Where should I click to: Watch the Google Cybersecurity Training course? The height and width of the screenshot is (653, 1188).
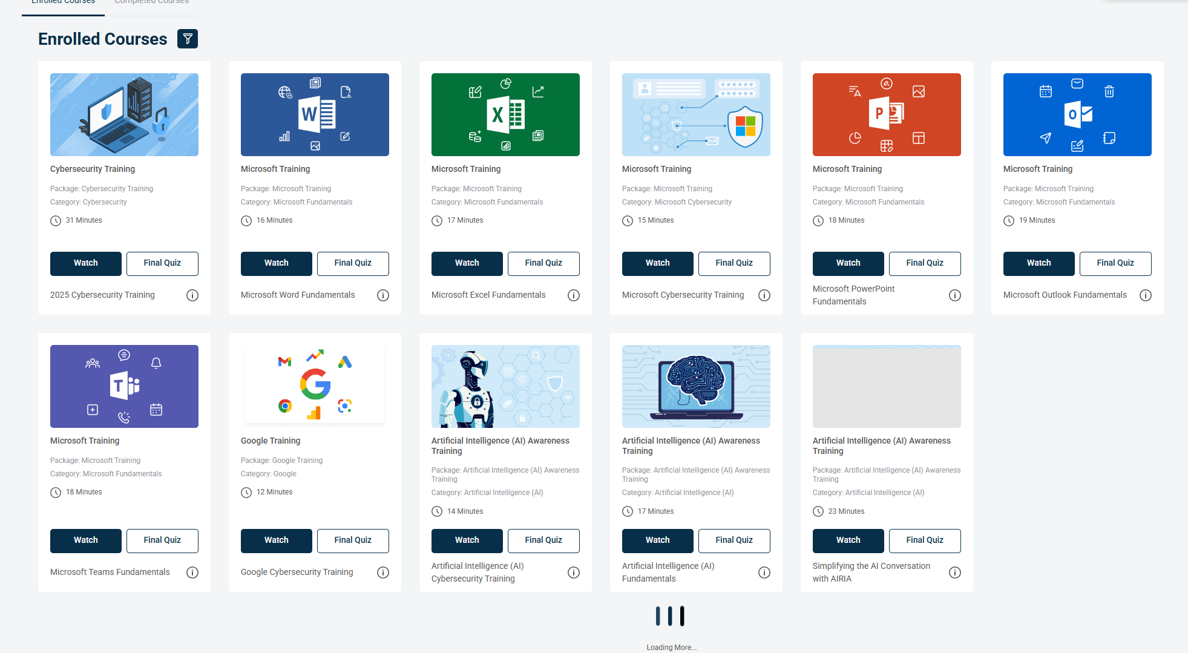[x=277, y=540]
